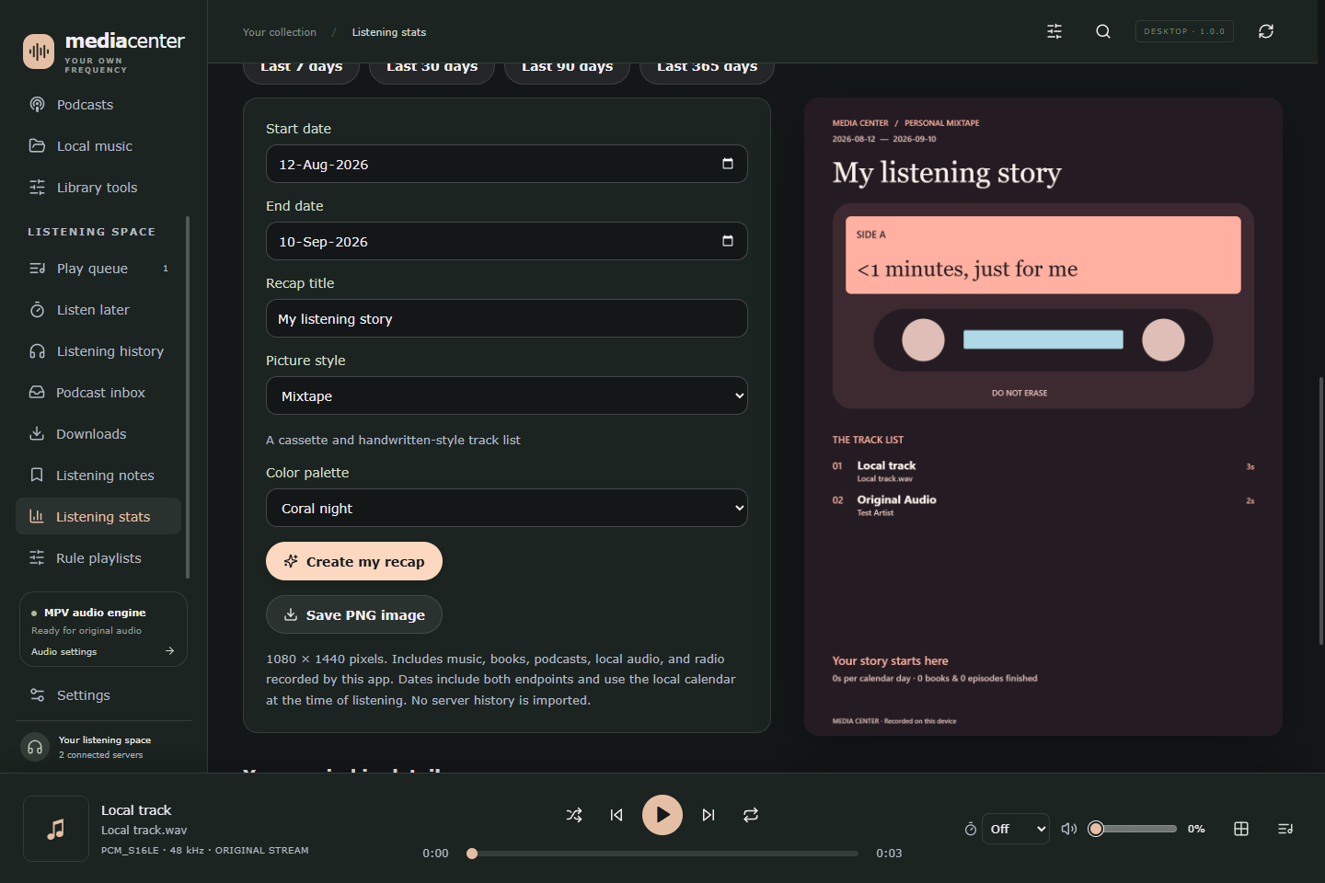
Task: Click the Start date field
Action: tap(507, 164)
